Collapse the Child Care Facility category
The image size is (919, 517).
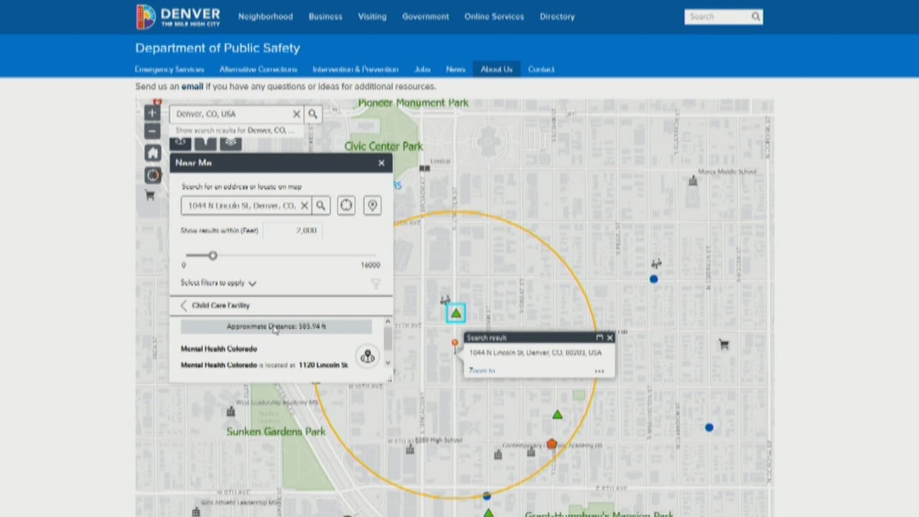point(184,305)
